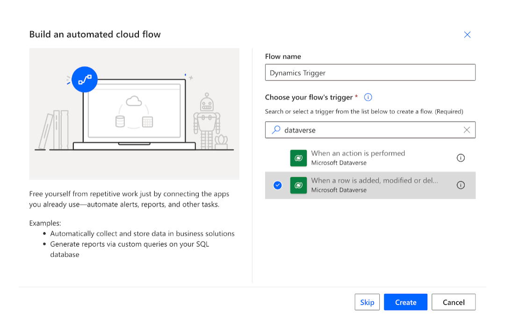Clear the dataverse search text
This screenshot has width=505, height=333.
click(466, 130)
